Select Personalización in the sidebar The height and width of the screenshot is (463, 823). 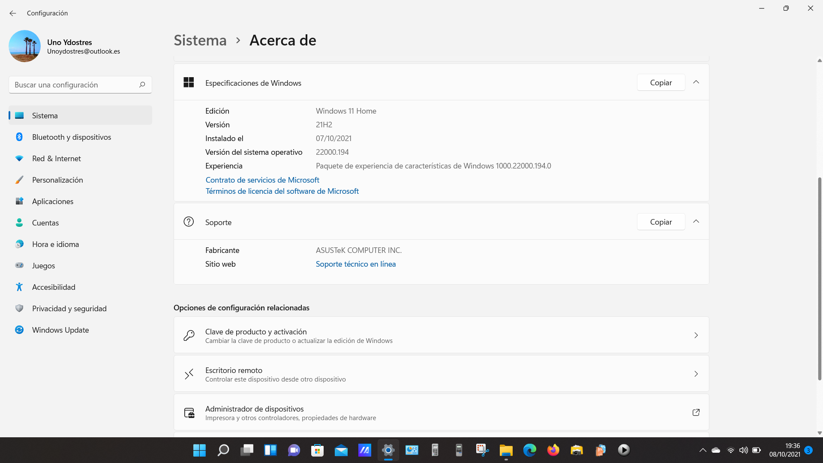tap(57, 180)
